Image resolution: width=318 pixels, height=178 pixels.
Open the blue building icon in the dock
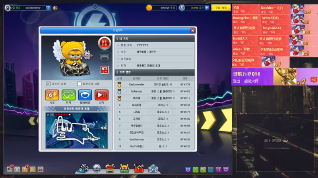click(x=153, y=169)
